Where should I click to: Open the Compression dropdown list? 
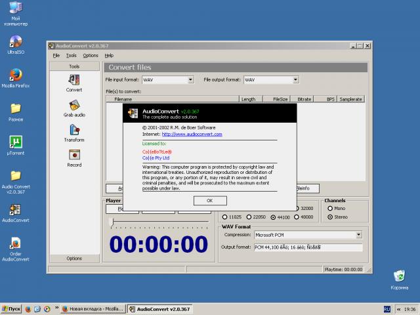358,234
